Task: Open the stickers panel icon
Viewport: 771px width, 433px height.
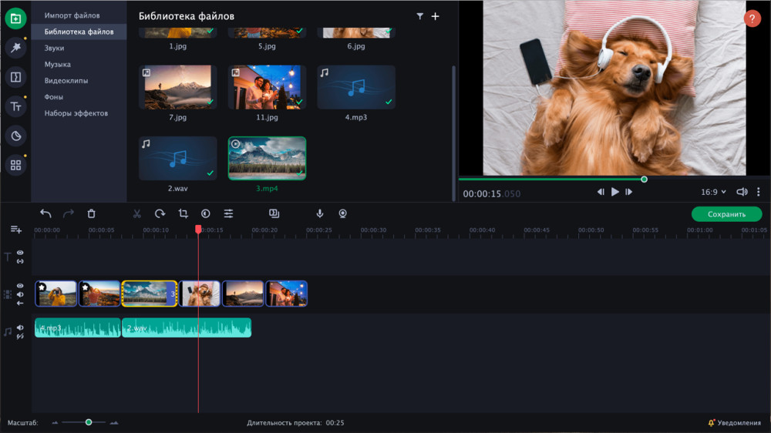Action: pos(15,136)
